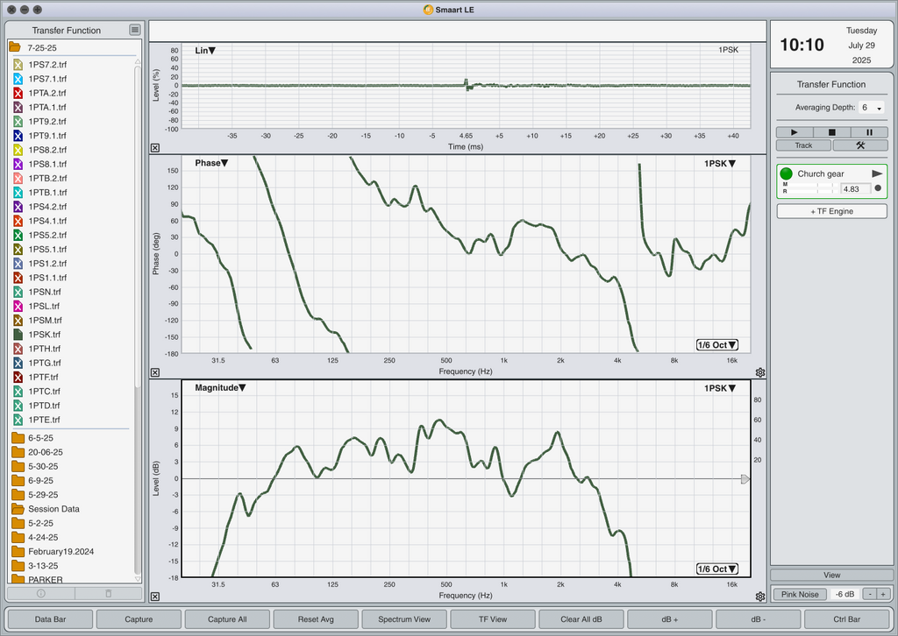898x636 pixels.
Task: Click the Data Bar button
Action: [50, 618]
